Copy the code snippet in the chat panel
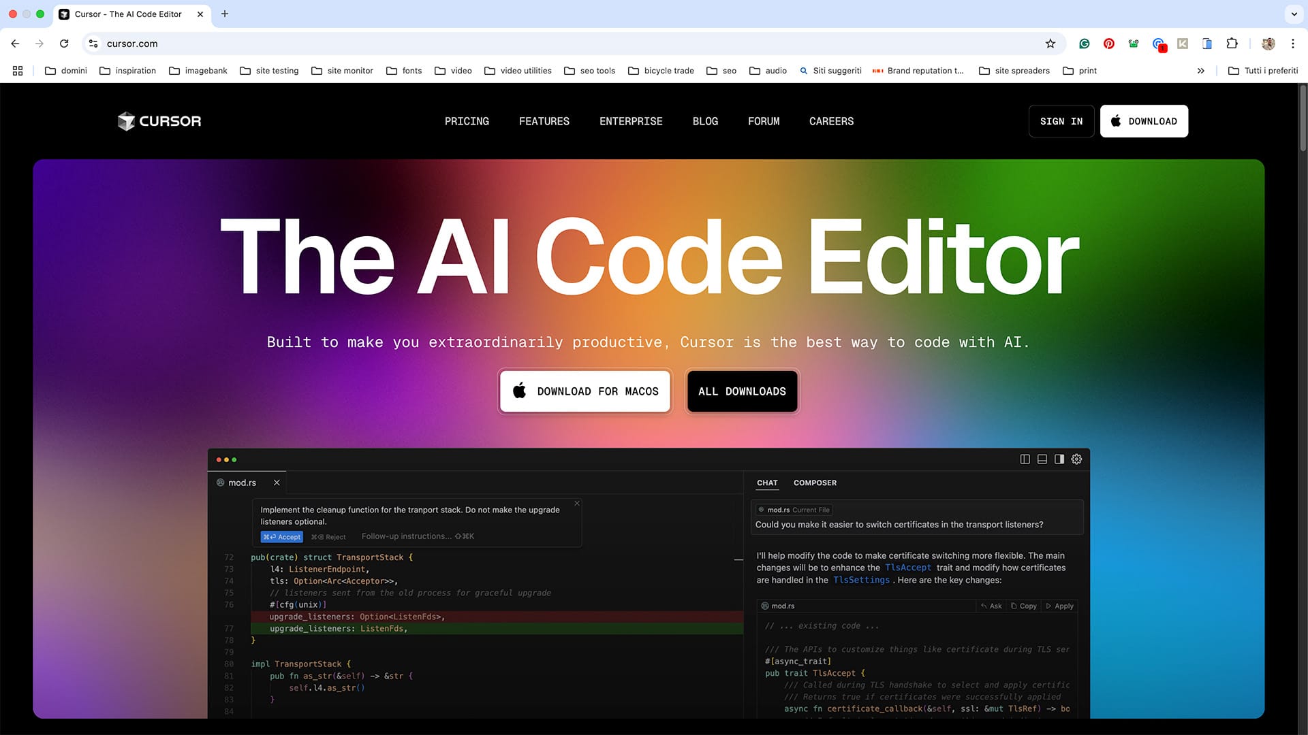Screen dimensions: 1308x735 [x=1024, y=606]
